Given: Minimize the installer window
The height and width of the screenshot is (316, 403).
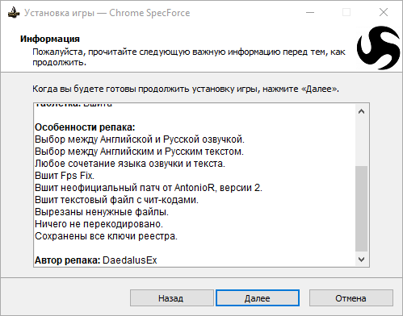Looking at the screenshot, I should point(310,12).
